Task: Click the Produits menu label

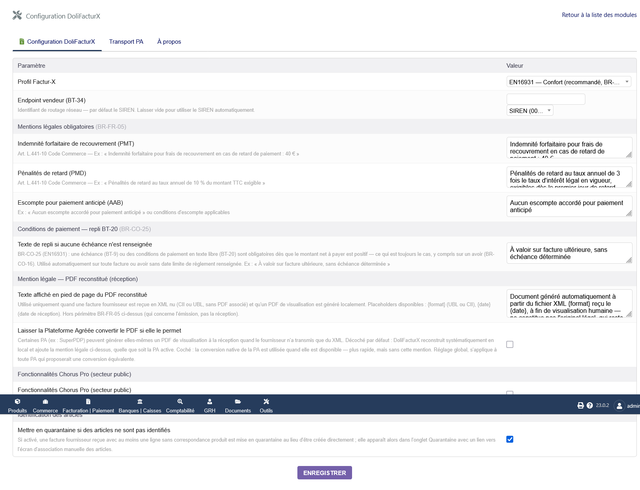Action: point(17,410)
